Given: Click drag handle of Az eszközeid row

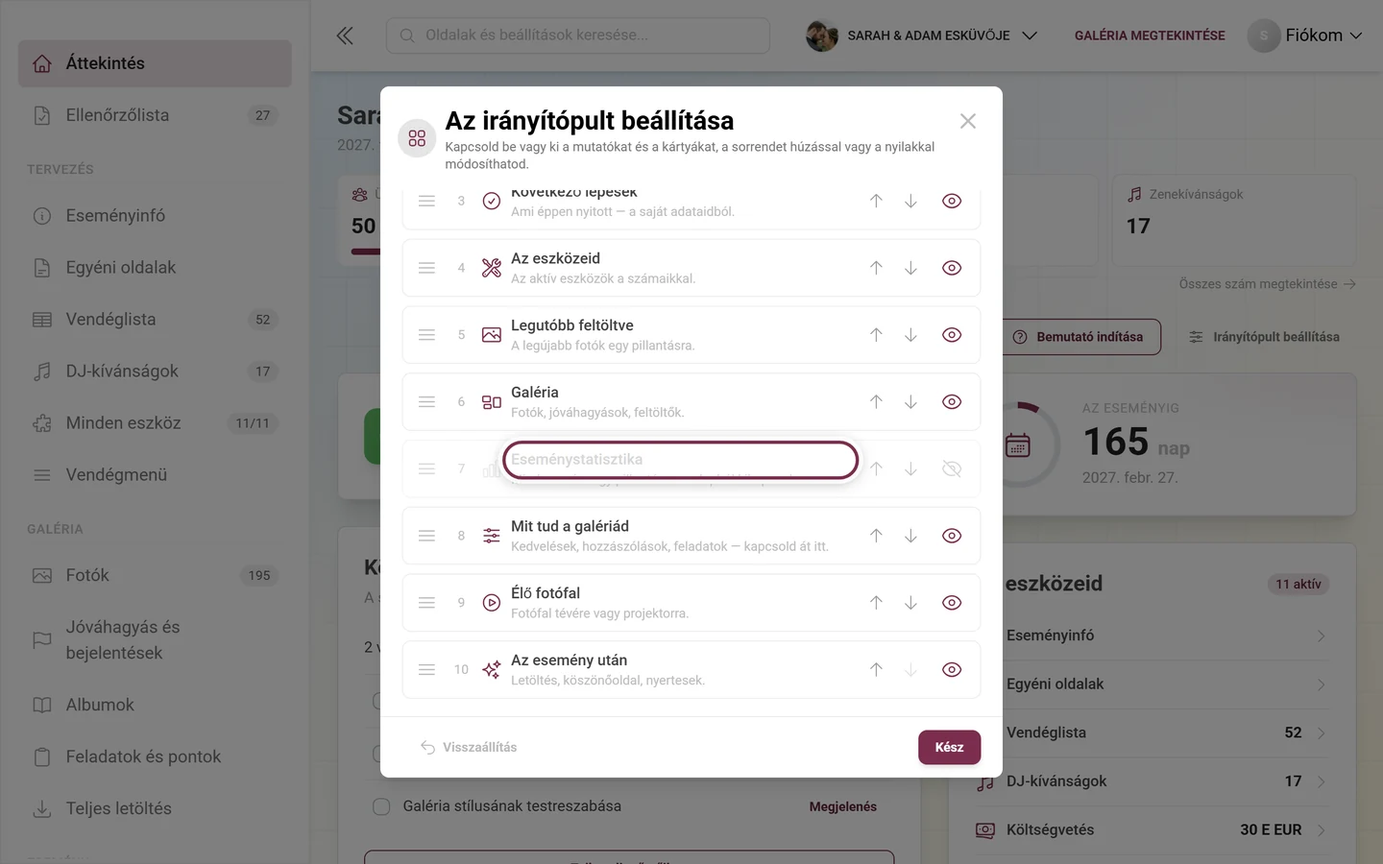Looking at the screenshot, I should pos(427,268).
